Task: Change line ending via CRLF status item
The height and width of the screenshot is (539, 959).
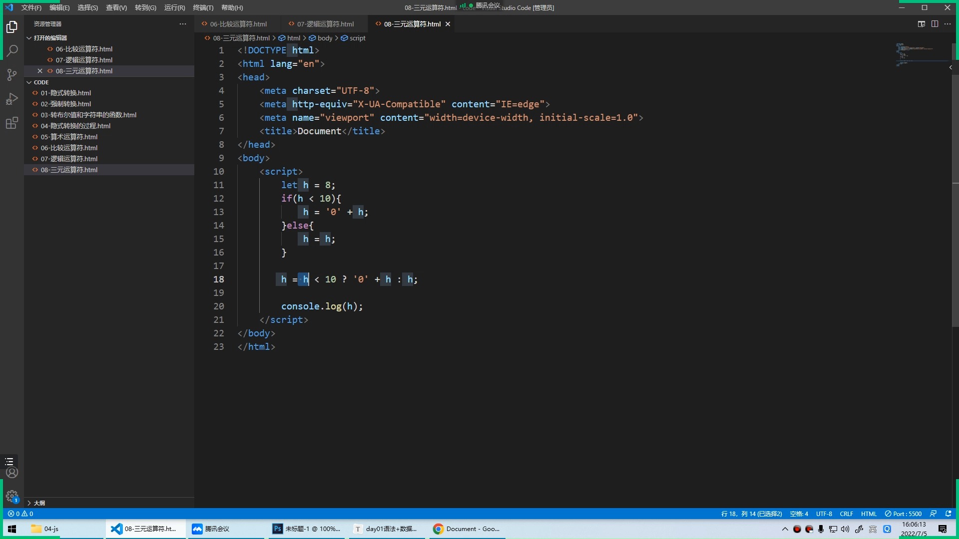Action: coord(847,514)
